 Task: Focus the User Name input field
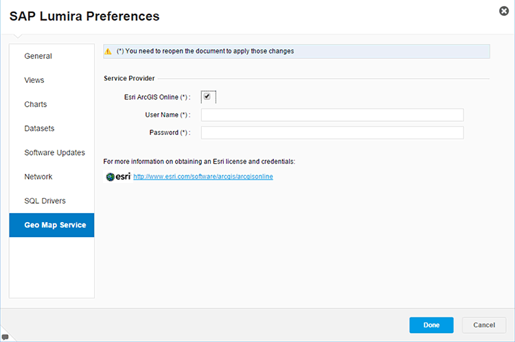pyautogui.click(x=332, y=114)
